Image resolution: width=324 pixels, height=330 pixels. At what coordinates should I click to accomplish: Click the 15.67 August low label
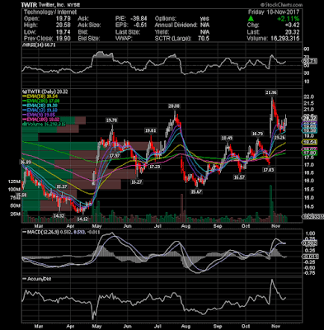pos(196,191)
